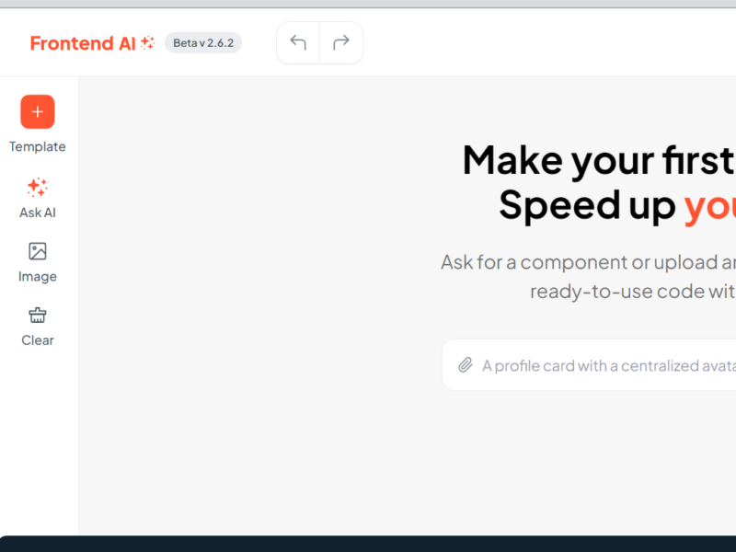Viewport: 736px width, 552px height.
Task: Click the redo arrow button
Action: click(x=341, y=43)
